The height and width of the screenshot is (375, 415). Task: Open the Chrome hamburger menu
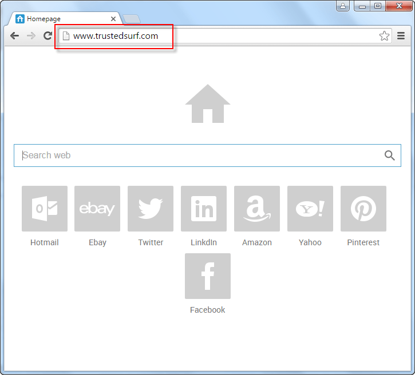point(401,35)
